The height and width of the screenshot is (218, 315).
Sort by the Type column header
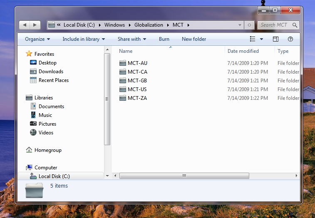pos(283,51)
